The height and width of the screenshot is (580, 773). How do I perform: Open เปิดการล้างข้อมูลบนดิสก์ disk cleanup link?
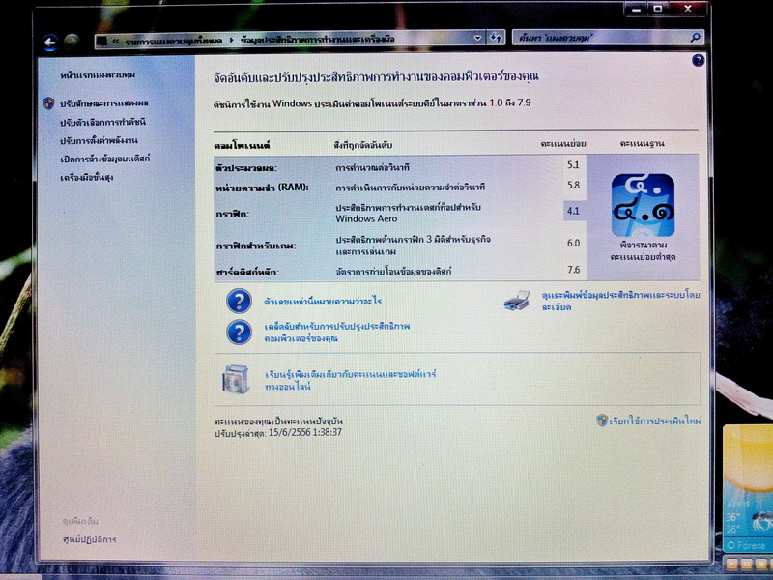click(x=104, y=159)
